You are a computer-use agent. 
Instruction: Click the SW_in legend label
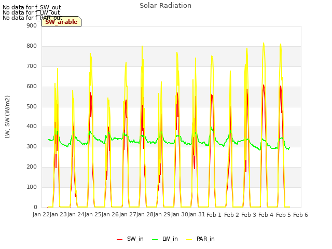[x=135, y=239]
